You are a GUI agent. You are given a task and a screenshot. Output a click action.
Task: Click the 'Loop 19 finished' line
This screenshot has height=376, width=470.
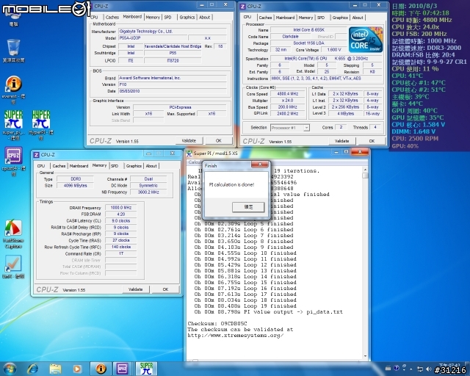tap(245, 306)
